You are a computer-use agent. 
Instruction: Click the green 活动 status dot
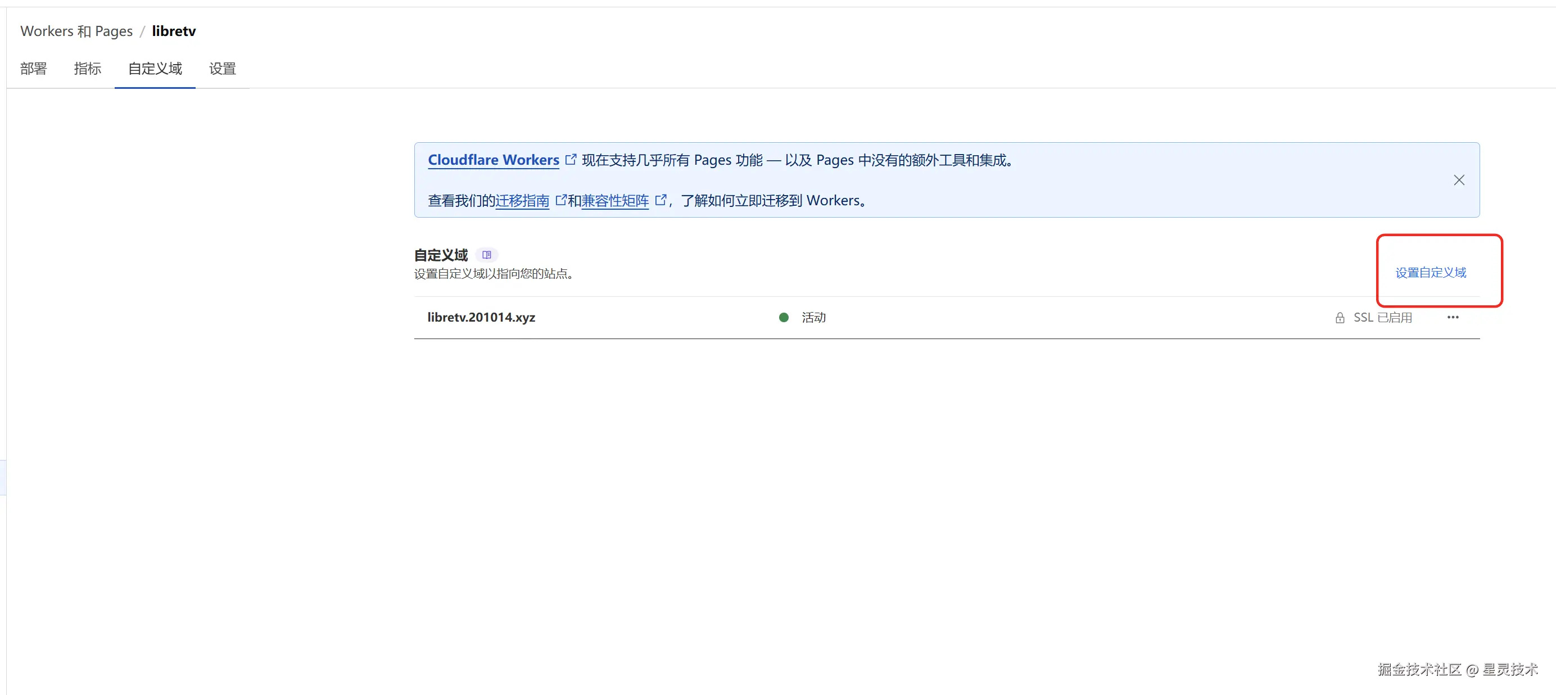click(784, 317)
